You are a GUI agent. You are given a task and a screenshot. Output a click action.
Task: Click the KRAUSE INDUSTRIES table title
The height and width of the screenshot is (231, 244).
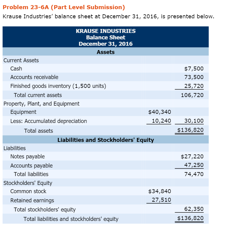(105, 31)
